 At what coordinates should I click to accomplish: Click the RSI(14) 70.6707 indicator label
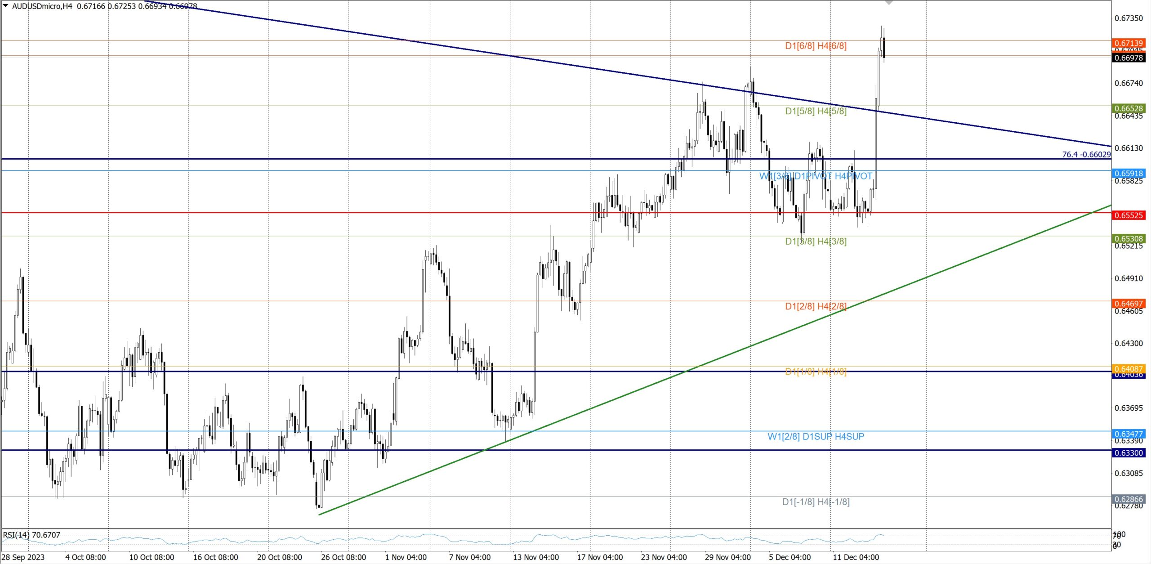point(31,535)
